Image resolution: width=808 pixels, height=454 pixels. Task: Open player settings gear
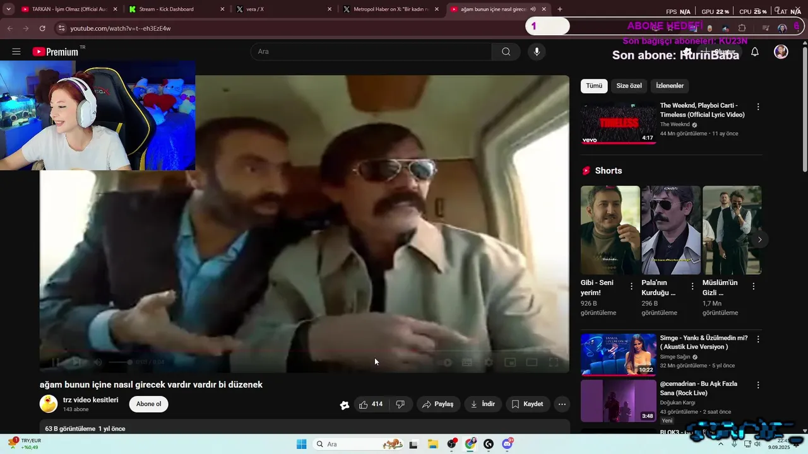coord(489,362)
